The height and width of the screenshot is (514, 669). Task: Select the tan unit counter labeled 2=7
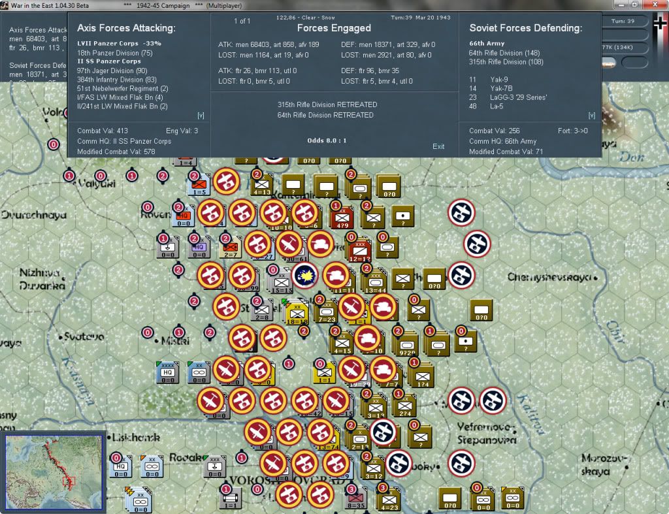pyautogui.click(x=231, y=248)
